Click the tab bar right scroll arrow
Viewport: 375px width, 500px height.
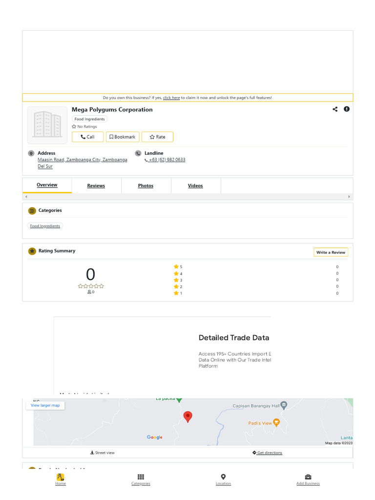click(x=349, y=197)
